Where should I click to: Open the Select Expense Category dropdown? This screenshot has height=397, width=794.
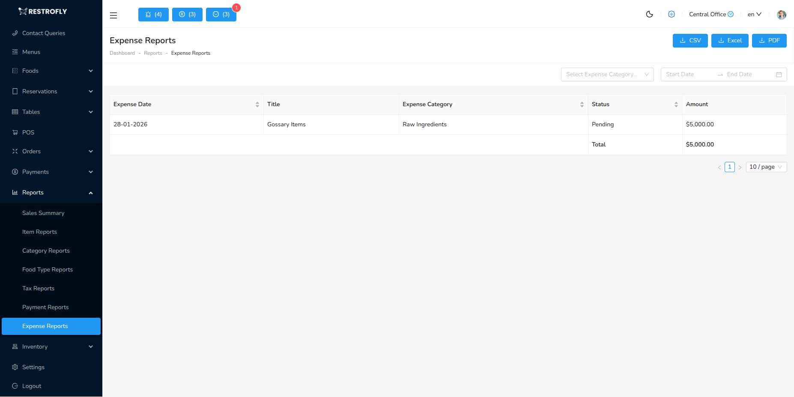607,75
